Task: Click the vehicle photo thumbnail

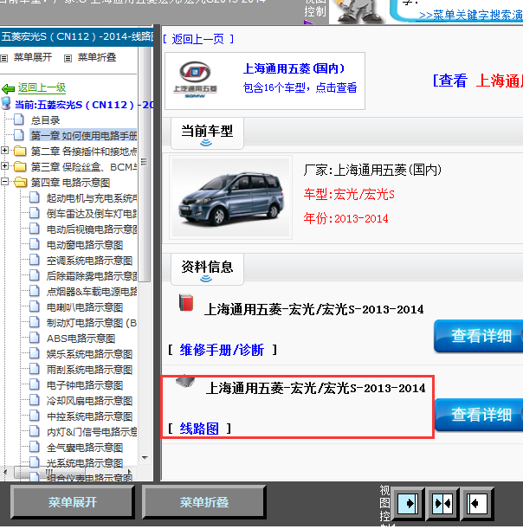Action: 231,197
